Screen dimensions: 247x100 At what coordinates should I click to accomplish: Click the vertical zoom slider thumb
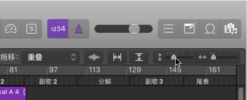coord(174,57)
